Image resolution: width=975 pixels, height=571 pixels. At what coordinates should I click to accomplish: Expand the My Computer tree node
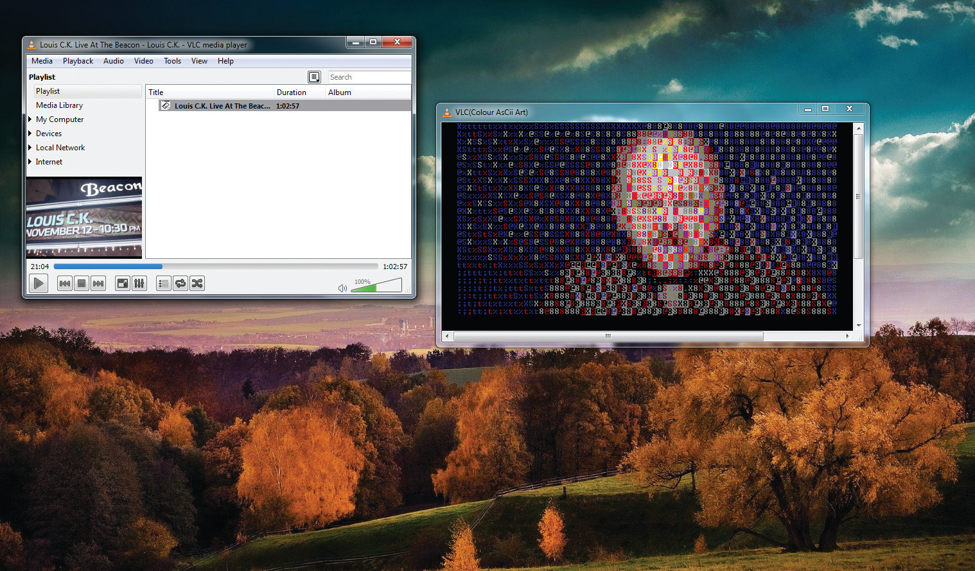coord(30,119)
